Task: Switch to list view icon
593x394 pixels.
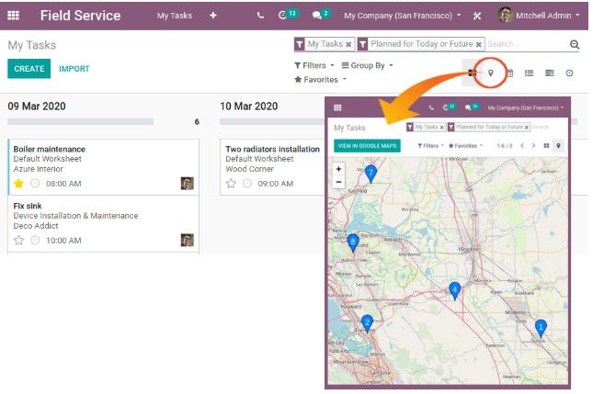Action: (529, 73)
